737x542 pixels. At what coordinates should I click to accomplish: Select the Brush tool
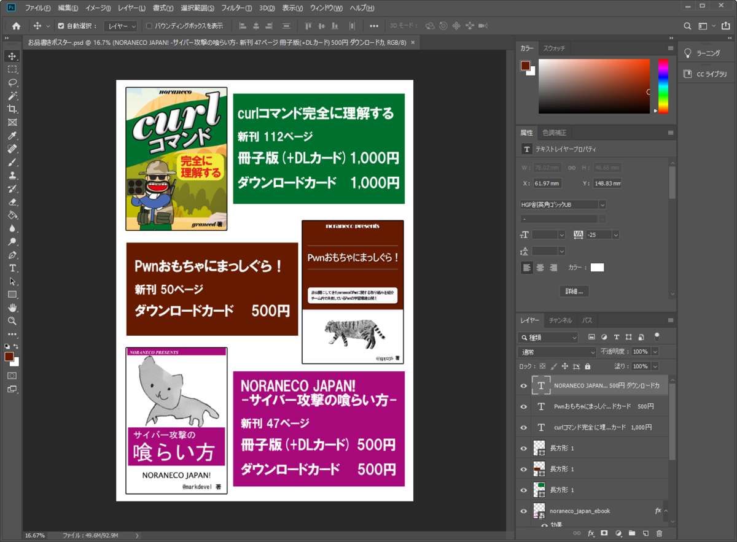point(12,162)
